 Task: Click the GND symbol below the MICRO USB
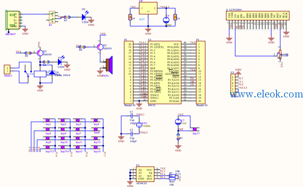(25, 31)
